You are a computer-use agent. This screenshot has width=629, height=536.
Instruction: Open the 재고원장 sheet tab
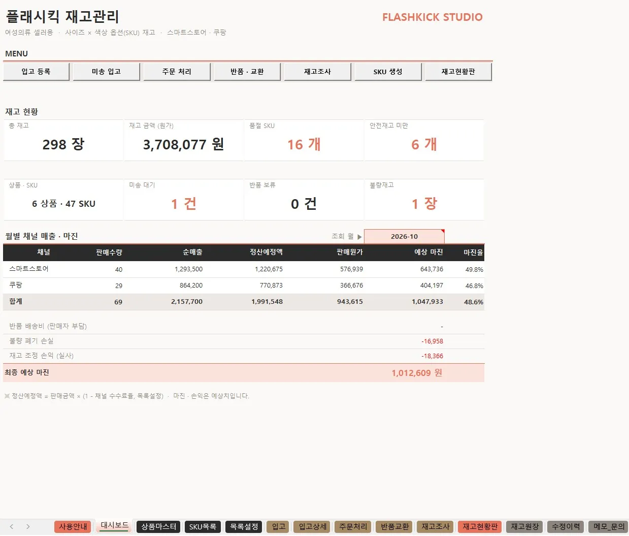pyautogui.click(x=524, y=527)
